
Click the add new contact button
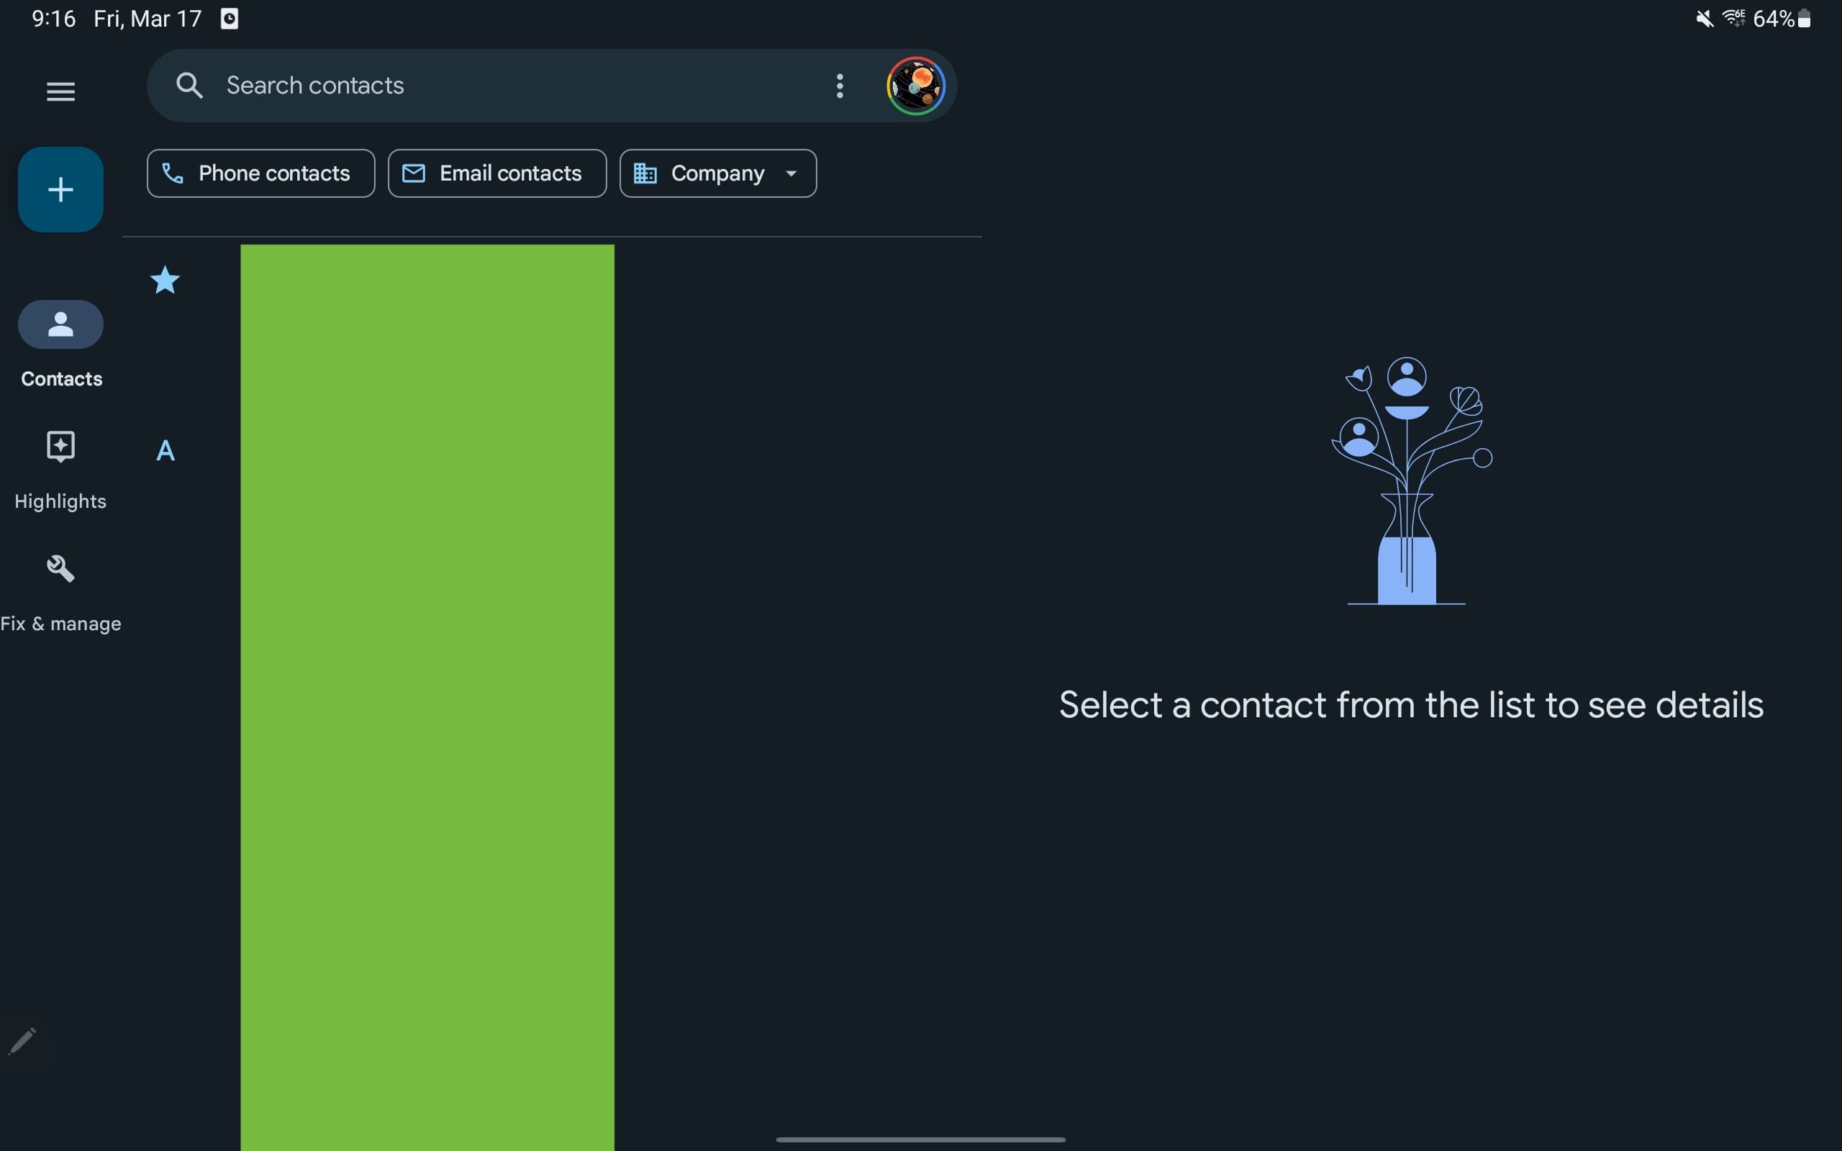point(61,188)
